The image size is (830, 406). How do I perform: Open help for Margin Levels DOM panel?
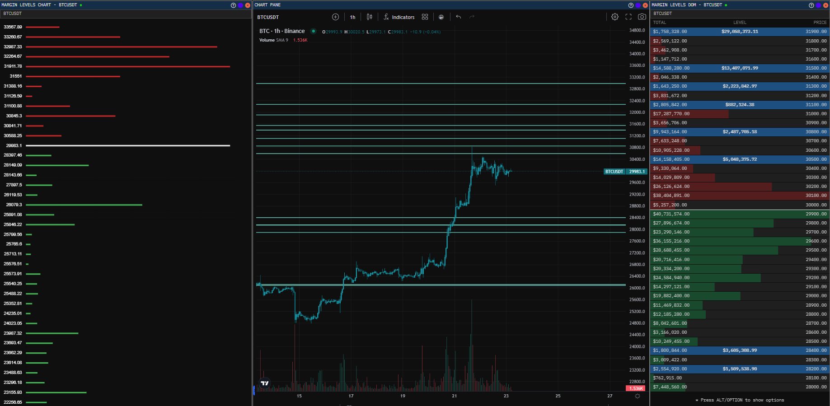pos(811,5)
